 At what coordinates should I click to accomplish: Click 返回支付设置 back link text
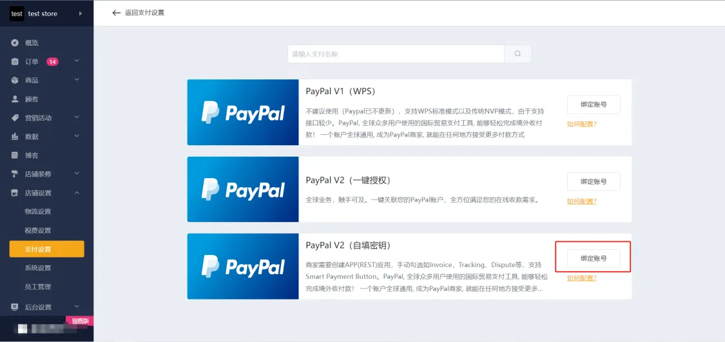(x=144, y=13)
